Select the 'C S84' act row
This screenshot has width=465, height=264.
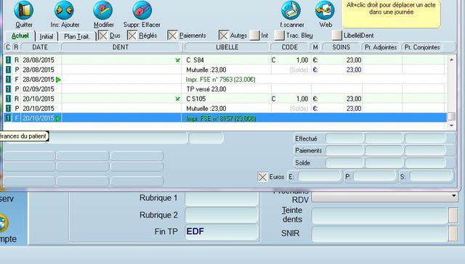pyautogui.click(x=225, y=60)
